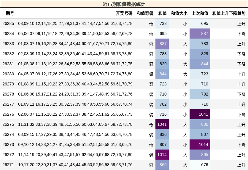Click the 小 size cell in row 26273
The height and width of the screenshot is (170, 248).
(185, 145)
